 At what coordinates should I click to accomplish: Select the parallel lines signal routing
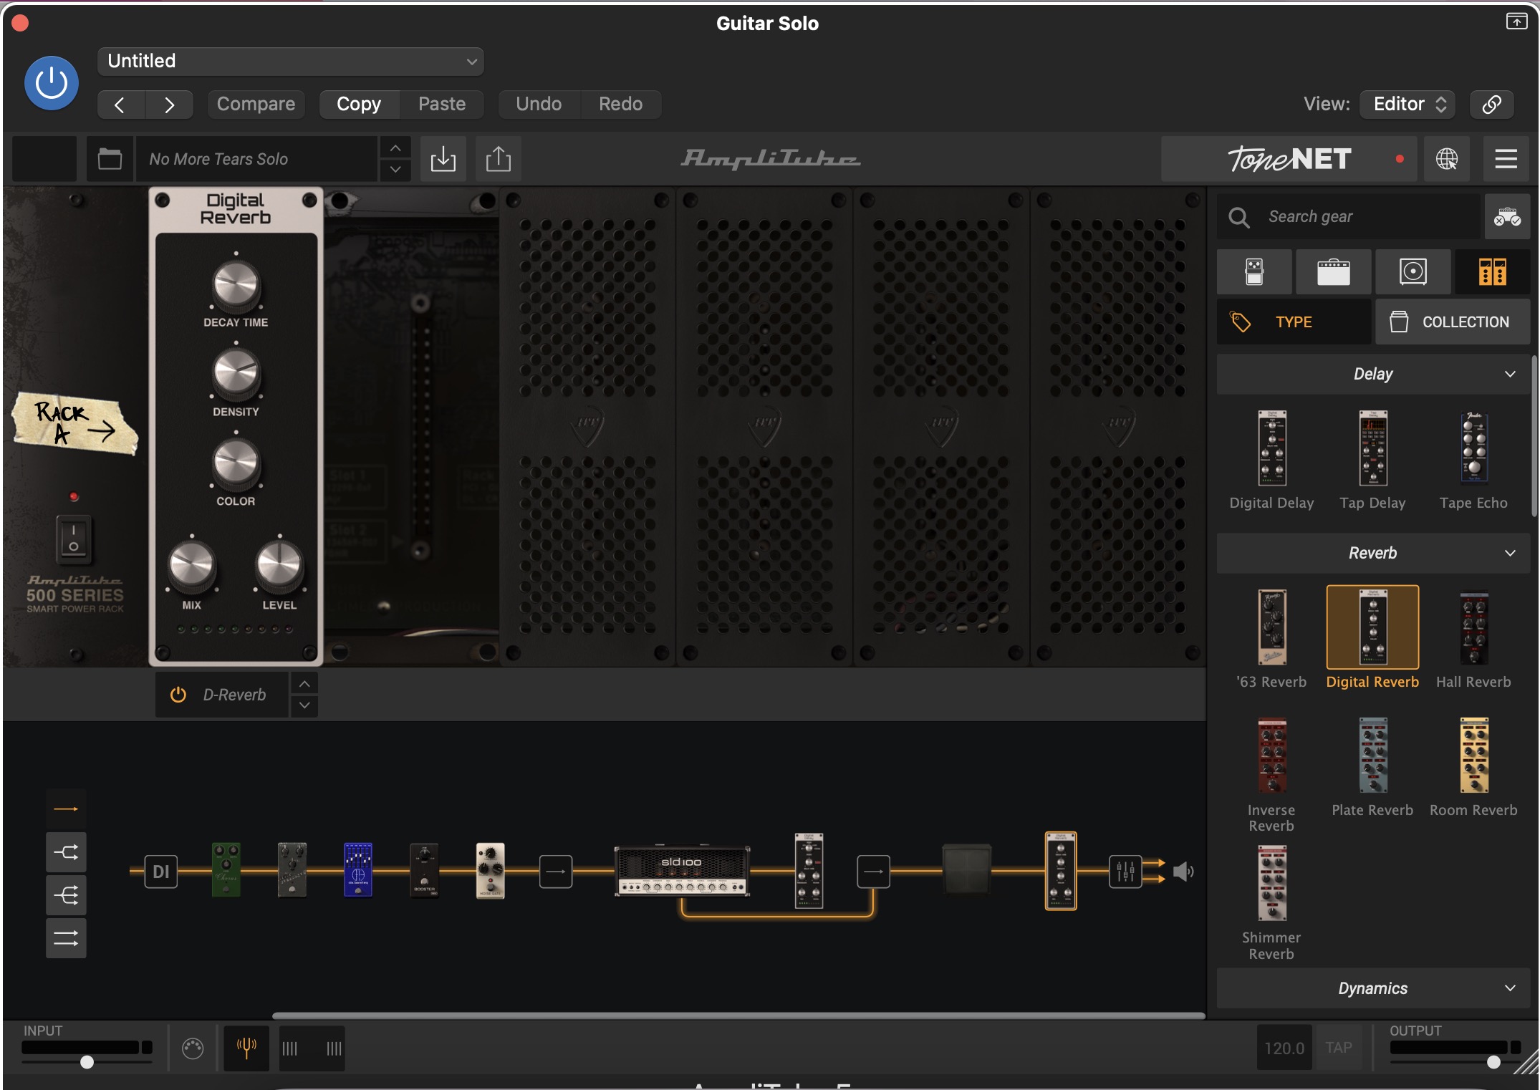coord(66,938)
